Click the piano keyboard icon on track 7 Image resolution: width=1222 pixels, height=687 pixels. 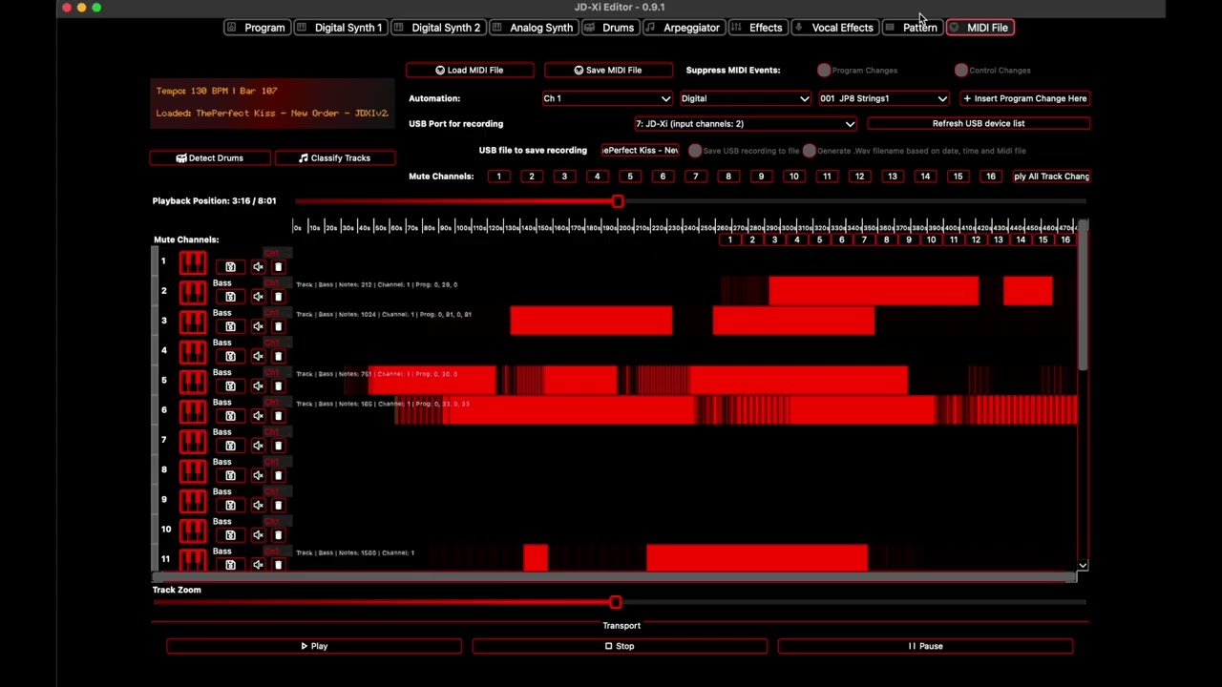click(x=193, y=440)
